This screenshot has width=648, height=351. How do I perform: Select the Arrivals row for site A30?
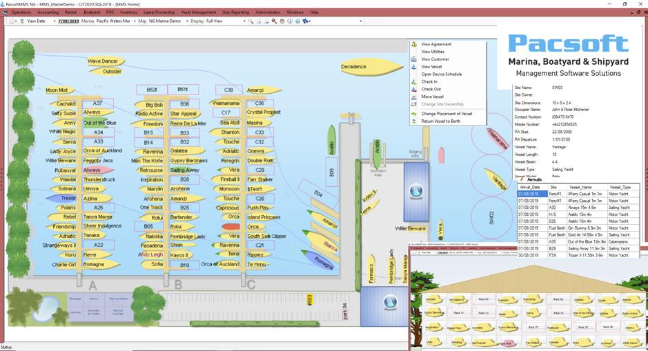578,208
